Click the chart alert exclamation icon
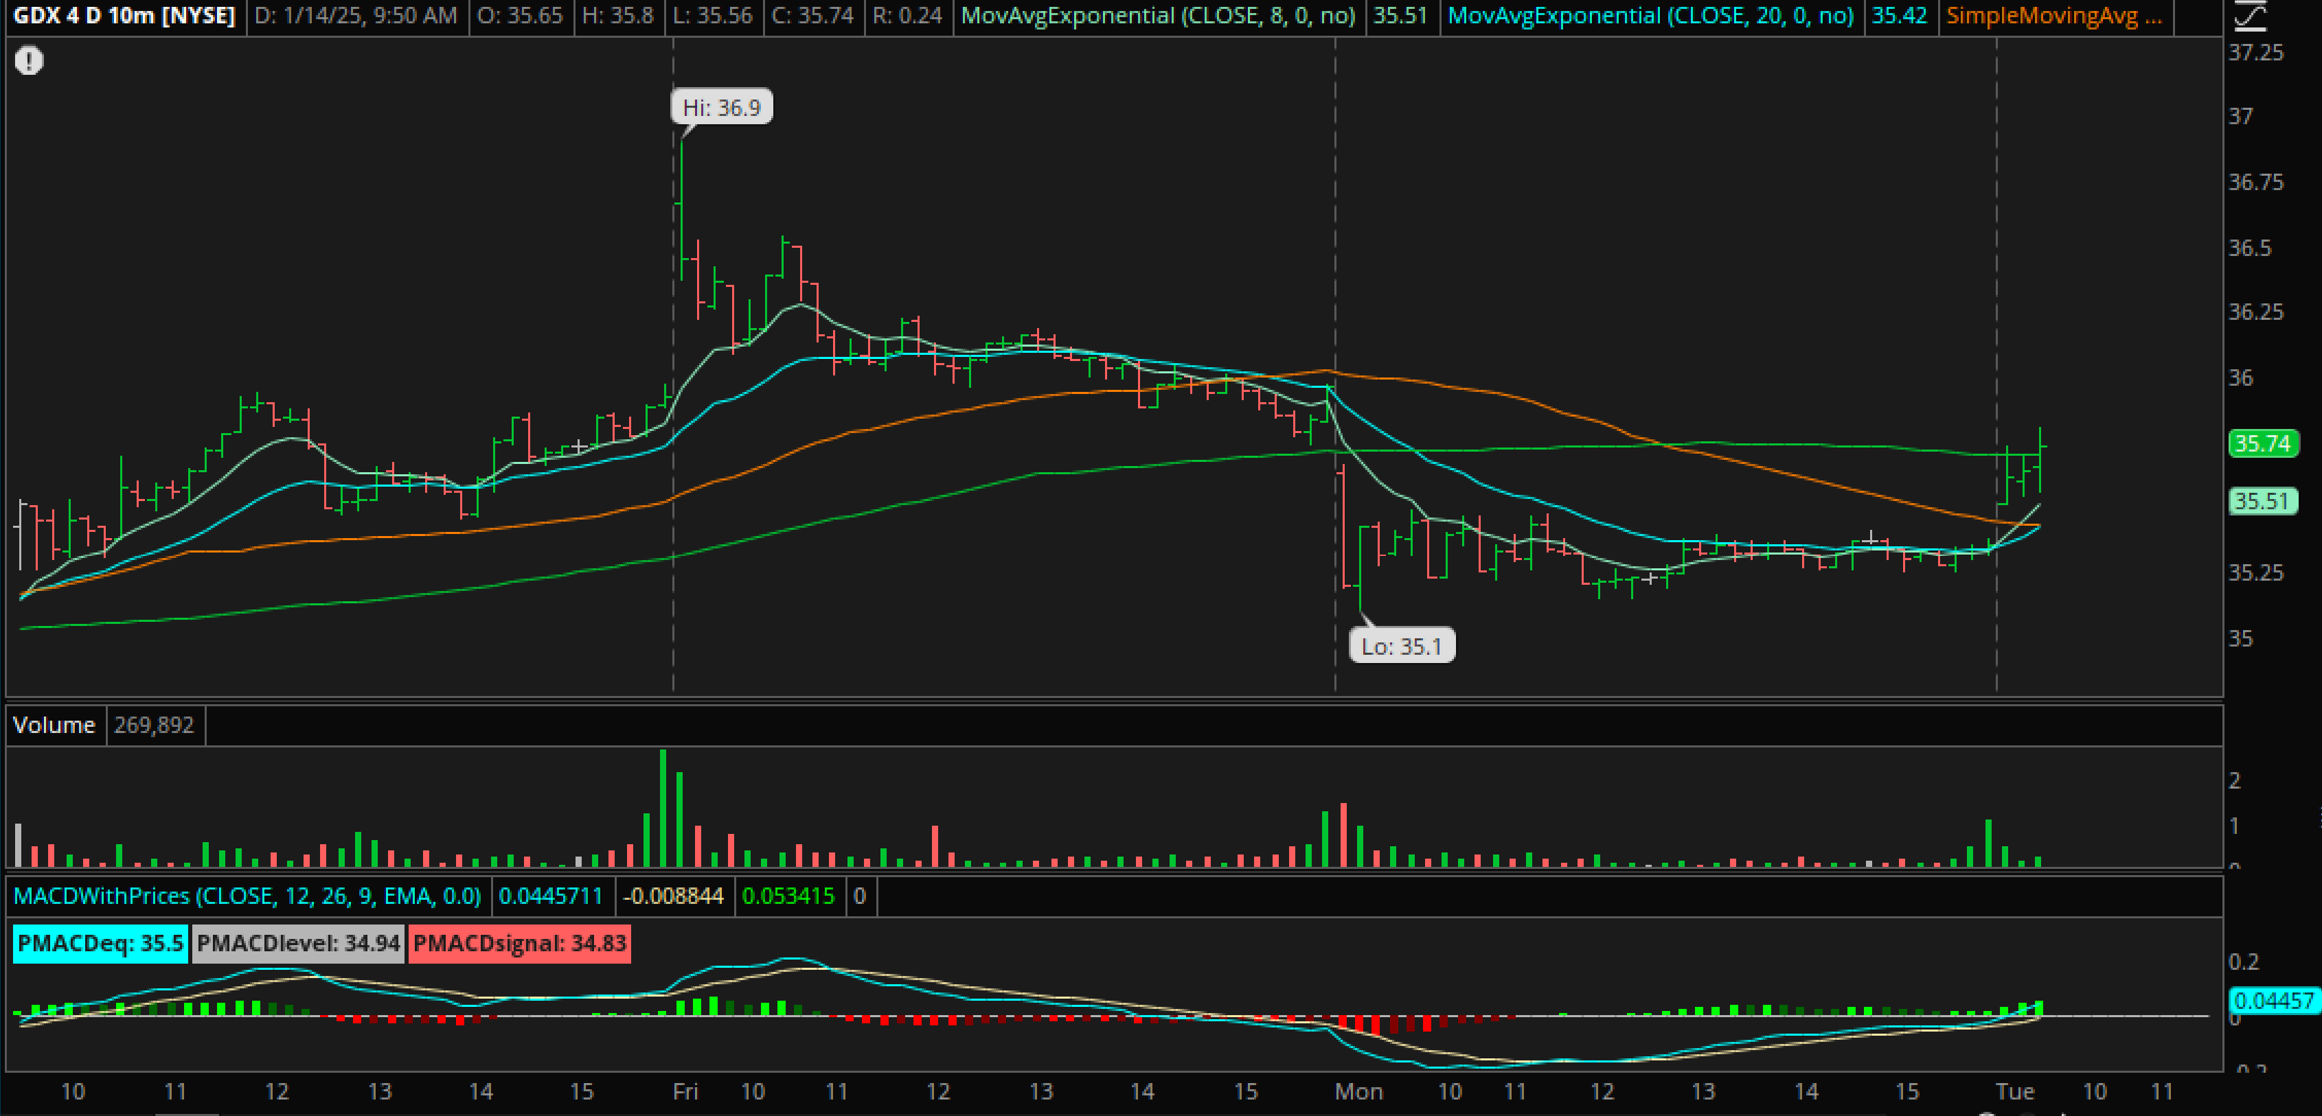Viewport: 2322px width, 1116px height. 29,61
